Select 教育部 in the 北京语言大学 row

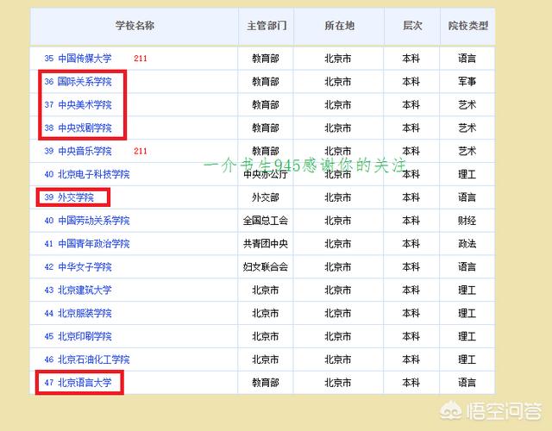(266, 383)
